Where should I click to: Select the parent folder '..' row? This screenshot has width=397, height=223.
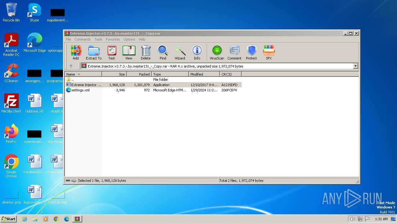[x=153, y=80]
